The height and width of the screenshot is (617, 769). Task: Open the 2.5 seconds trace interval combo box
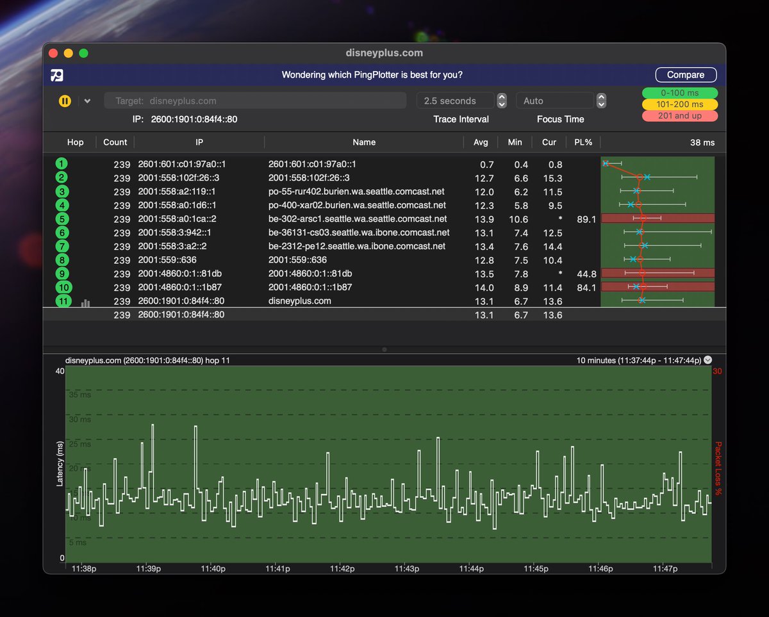[456, 101]
